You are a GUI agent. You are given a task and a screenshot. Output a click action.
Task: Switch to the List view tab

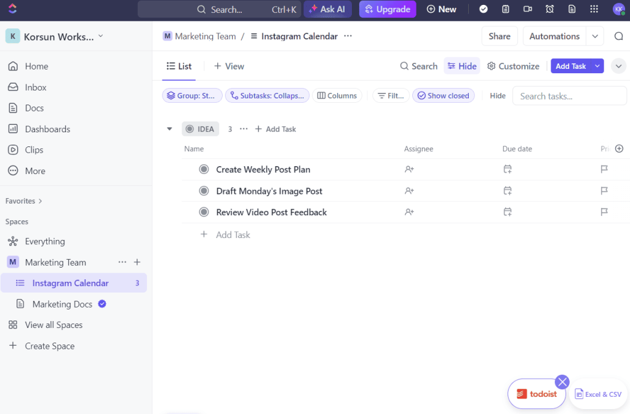179,66
